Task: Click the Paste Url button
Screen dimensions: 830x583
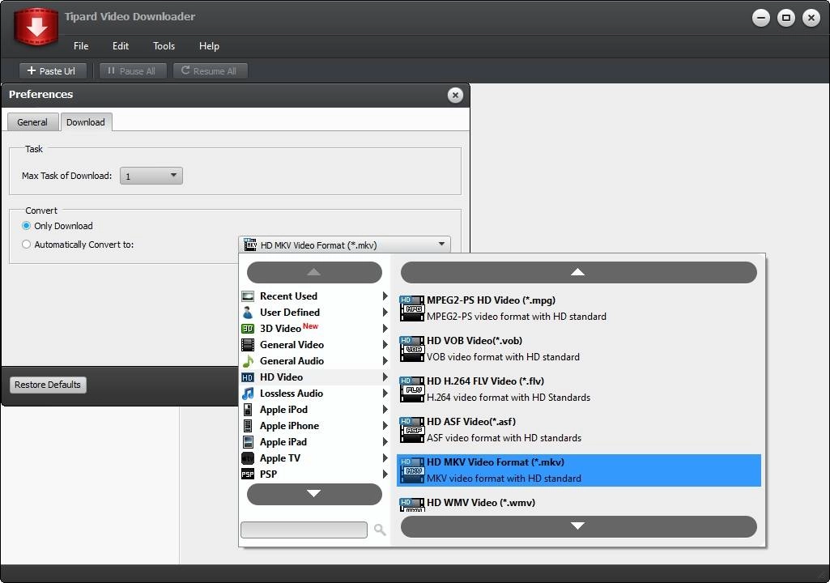Action: point(53,71)
